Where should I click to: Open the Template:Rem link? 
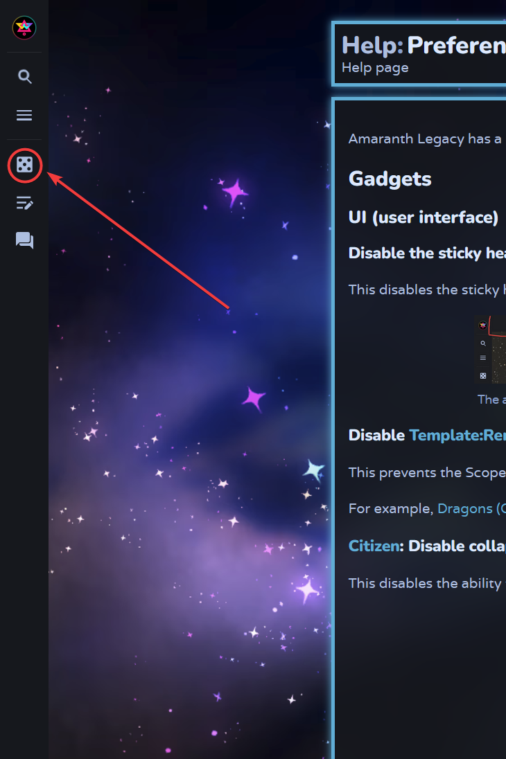tap(457, 435)
